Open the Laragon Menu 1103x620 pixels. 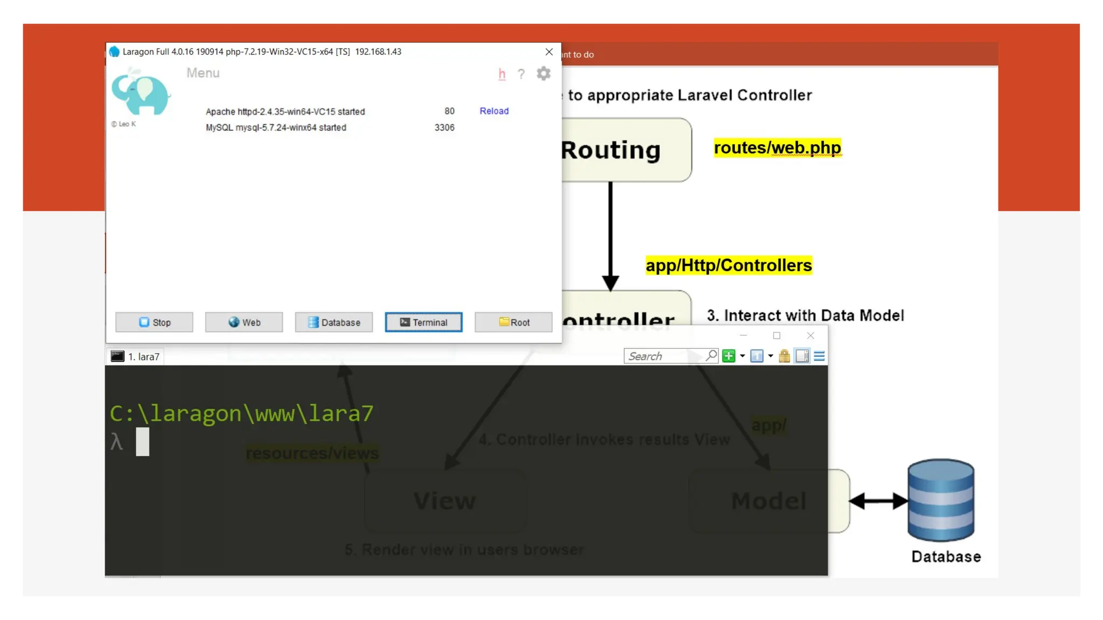[x=203, y=73]
